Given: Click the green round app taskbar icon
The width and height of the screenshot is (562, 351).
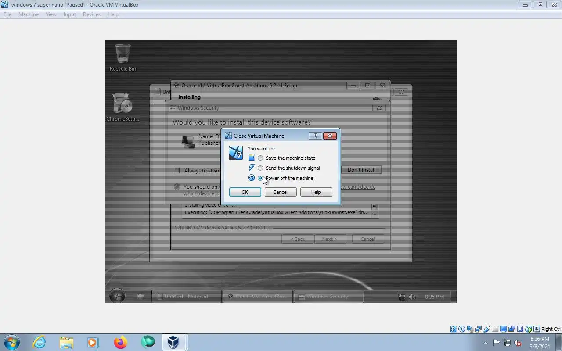Looking at the screenshot, I should pyautogui.click(x=148, y=342).
